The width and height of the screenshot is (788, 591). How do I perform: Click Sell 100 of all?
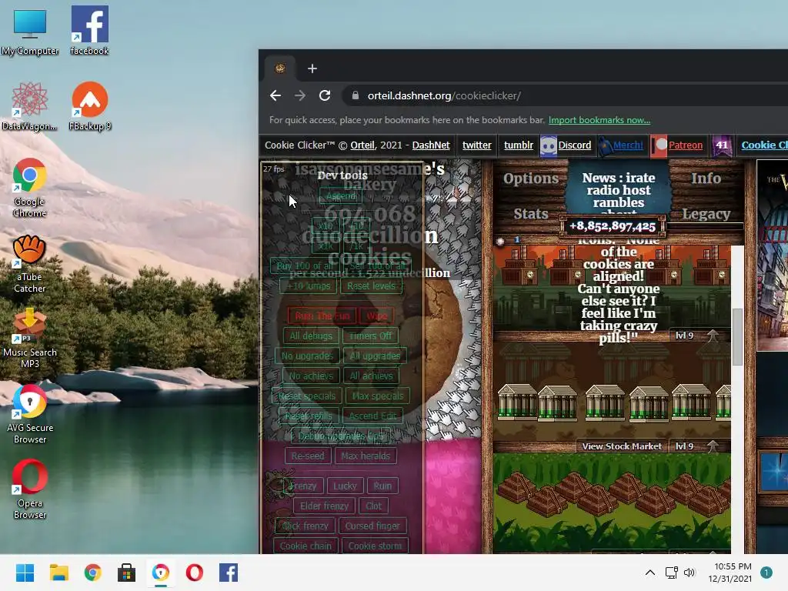[x=377, y=265]
